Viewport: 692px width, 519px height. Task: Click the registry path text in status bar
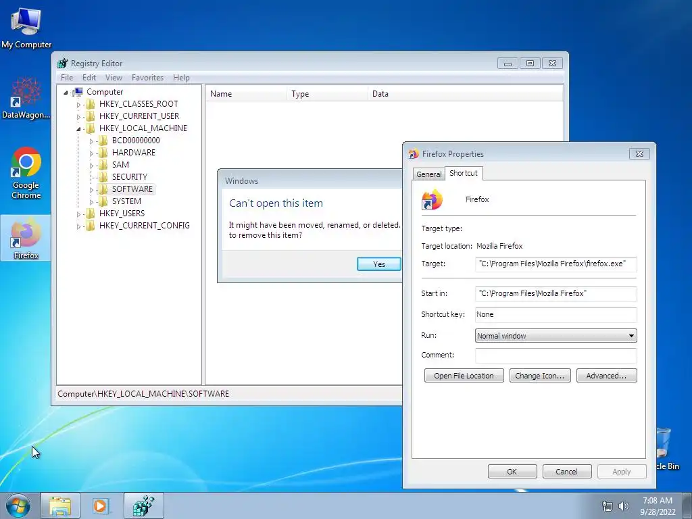point(143,394)
